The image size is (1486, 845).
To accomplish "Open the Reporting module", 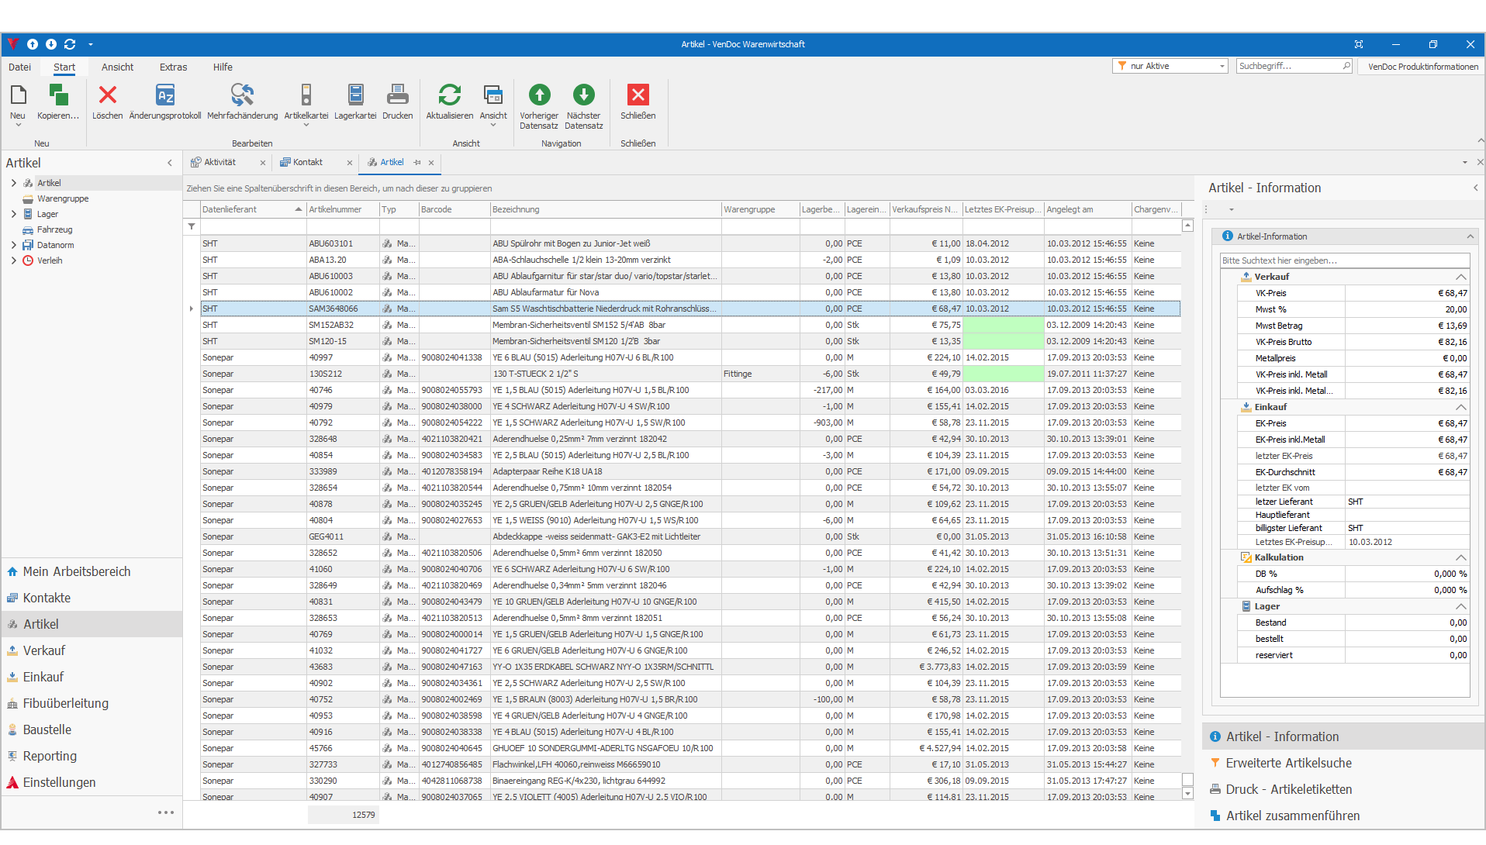I will (50, 756).
